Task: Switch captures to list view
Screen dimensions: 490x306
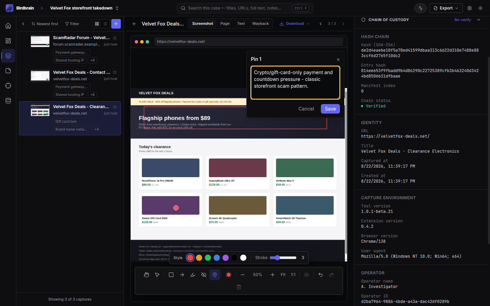Action: pos(105,24)
